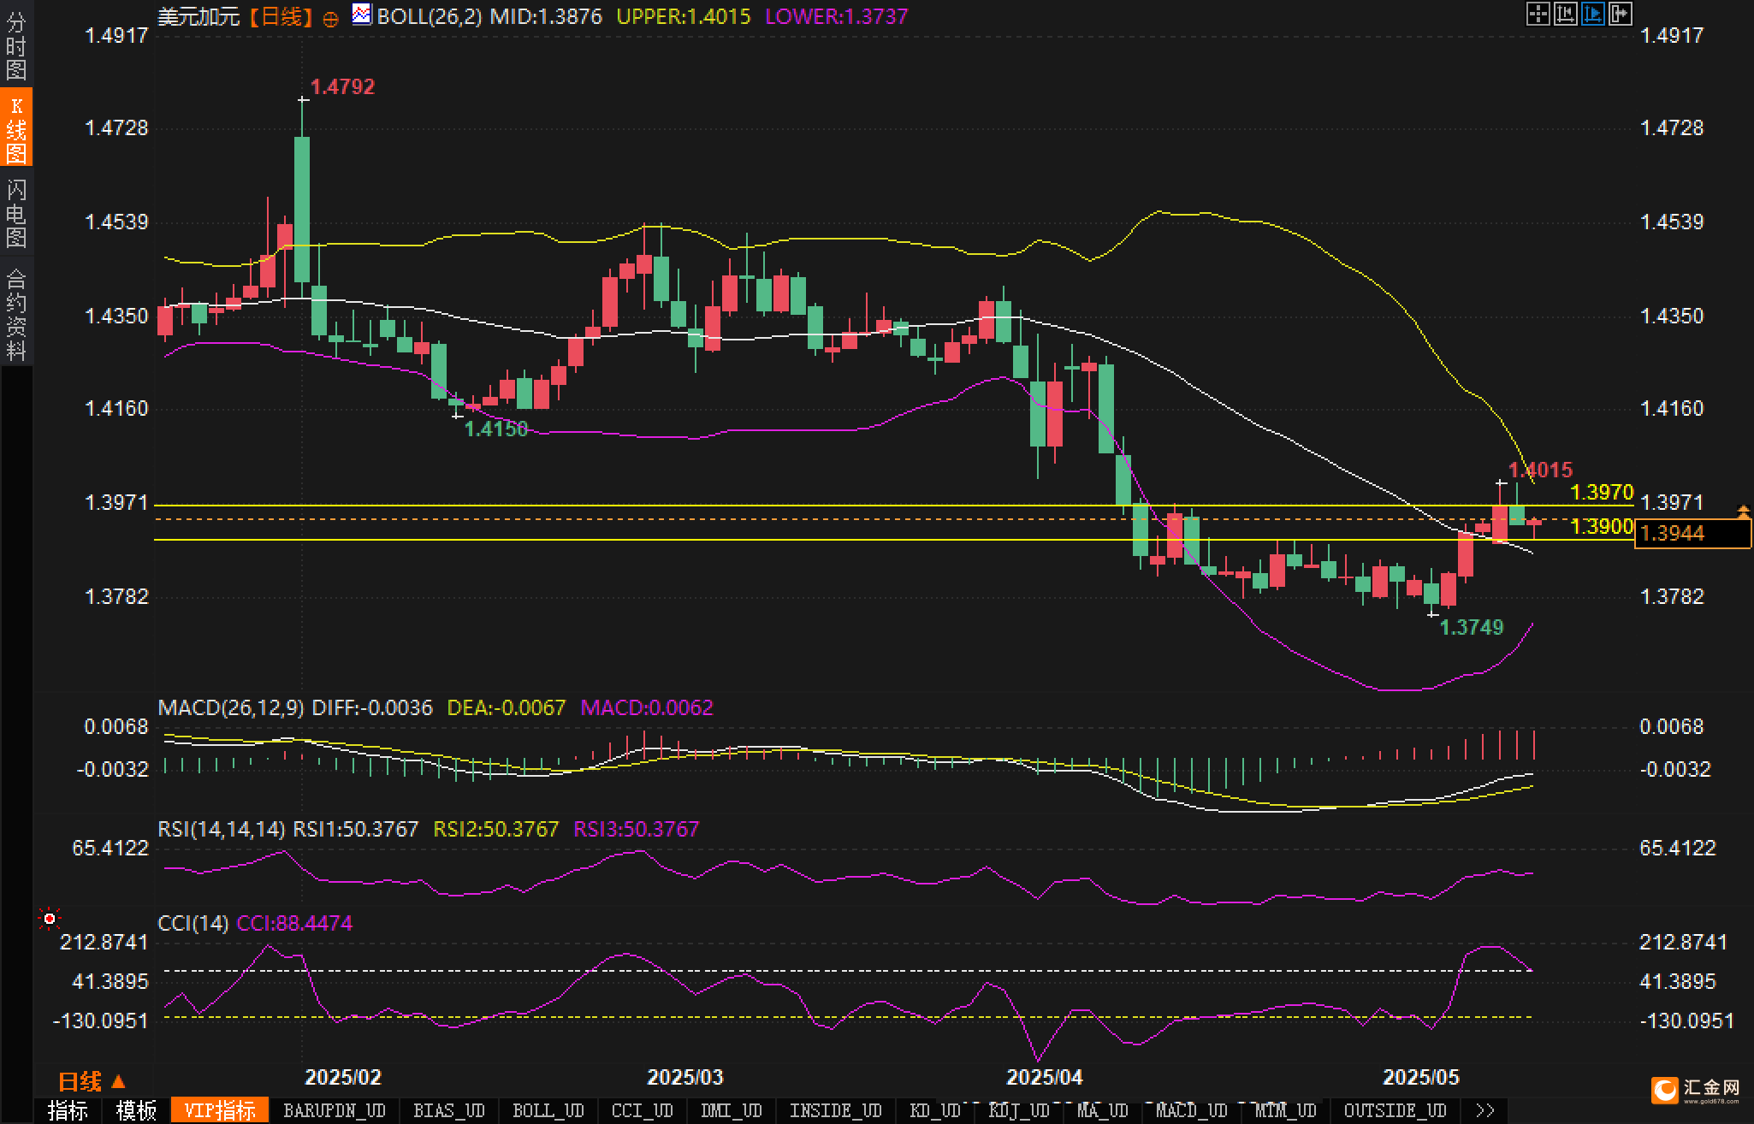
Task: Click the BOLL indicator chart icon
Action: pyautogui.click(x=362, y=15)
